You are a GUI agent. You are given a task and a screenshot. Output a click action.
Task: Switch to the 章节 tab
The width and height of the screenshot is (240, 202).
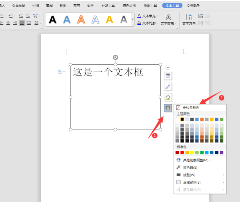(76, 5)
